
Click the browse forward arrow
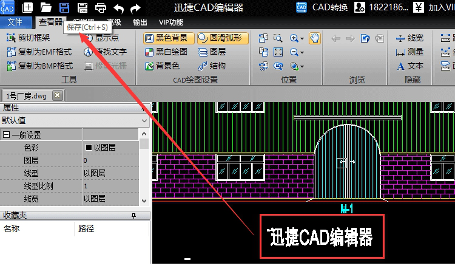tap(350, 38)
